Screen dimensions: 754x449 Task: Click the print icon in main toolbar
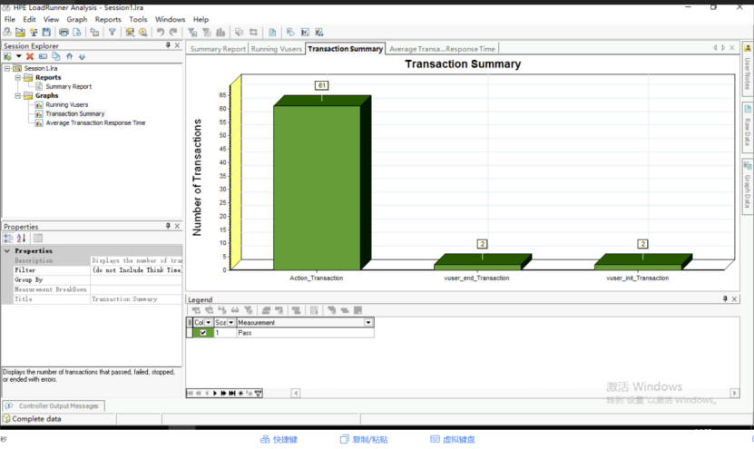(x=64, y=33)
